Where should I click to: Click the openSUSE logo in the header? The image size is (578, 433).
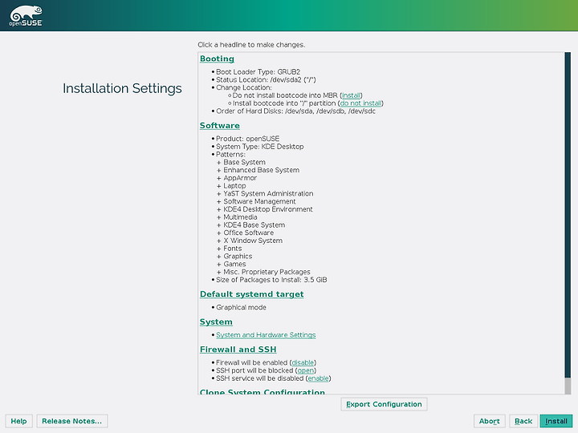coord(26,16)
